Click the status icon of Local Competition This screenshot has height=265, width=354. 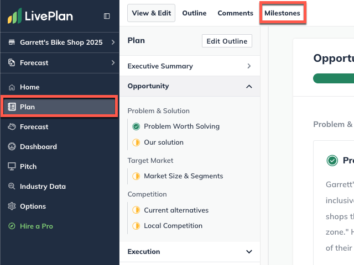click(x=136, y=226)
